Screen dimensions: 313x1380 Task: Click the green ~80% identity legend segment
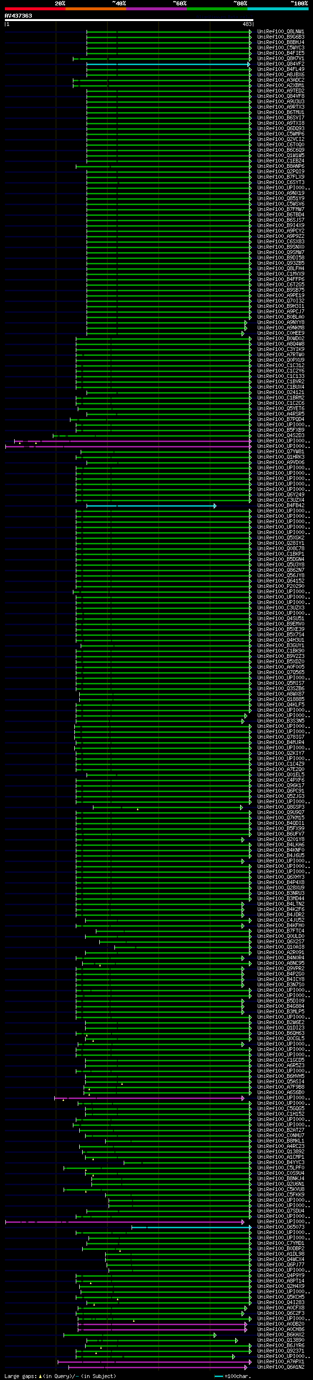tap(217, 9)
